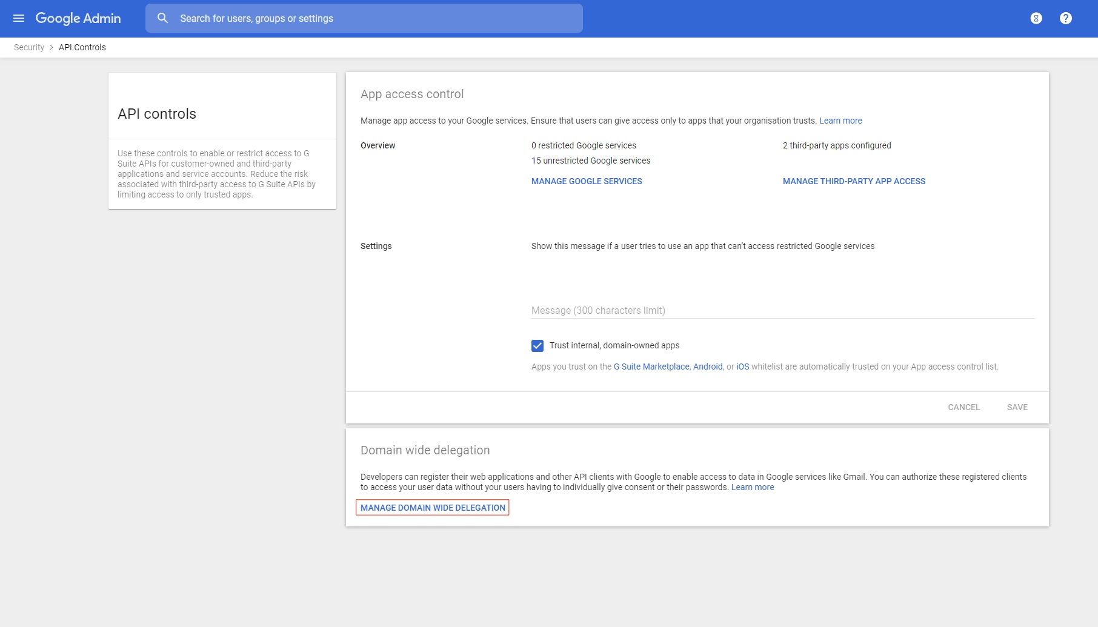Viewport: 1098px width, 627px height.
Task: Click the search magnifier icon
Action: [x=162, y=18]
